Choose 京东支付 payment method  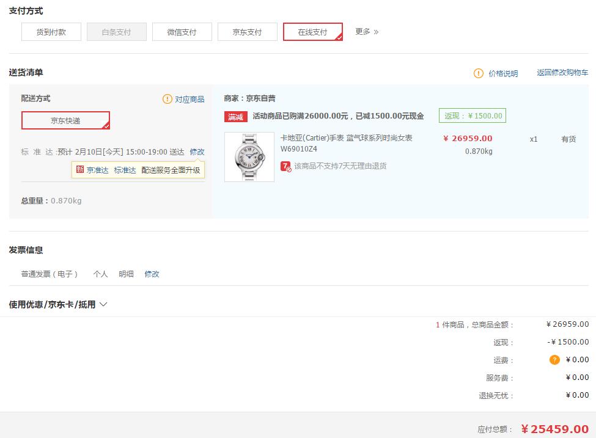(x=248, y=32)
